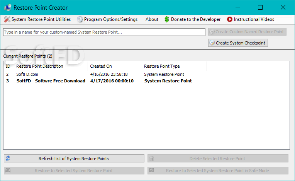
Task: Click Refresh List of System Restore Points
Action: point(74,159)
